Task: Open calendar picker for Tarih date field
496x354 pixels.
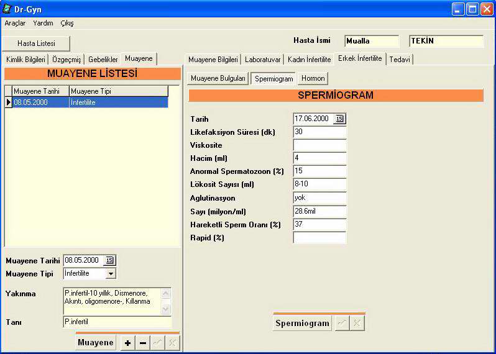Action: 339,119
